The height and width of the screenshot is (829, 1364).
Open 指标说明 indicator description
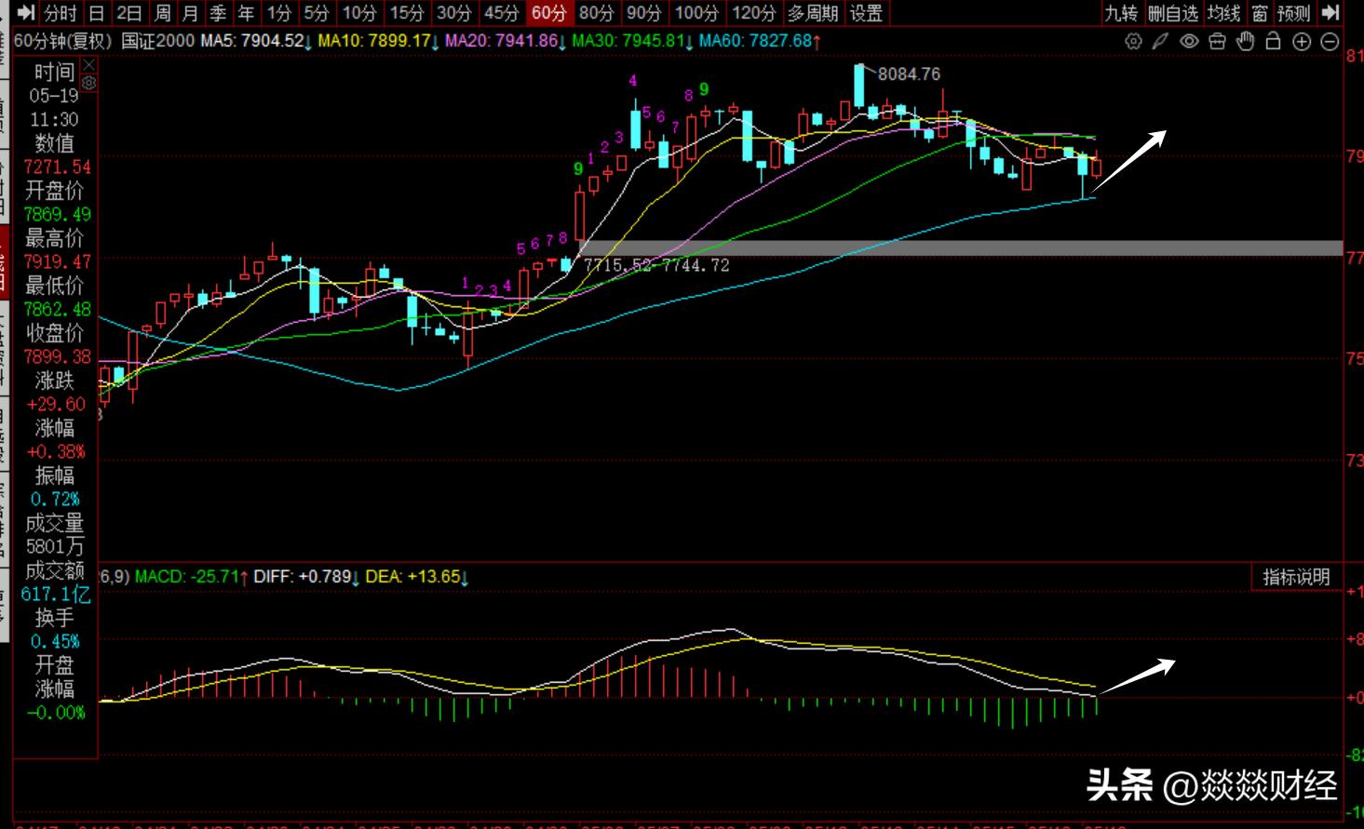point(1296,577)
